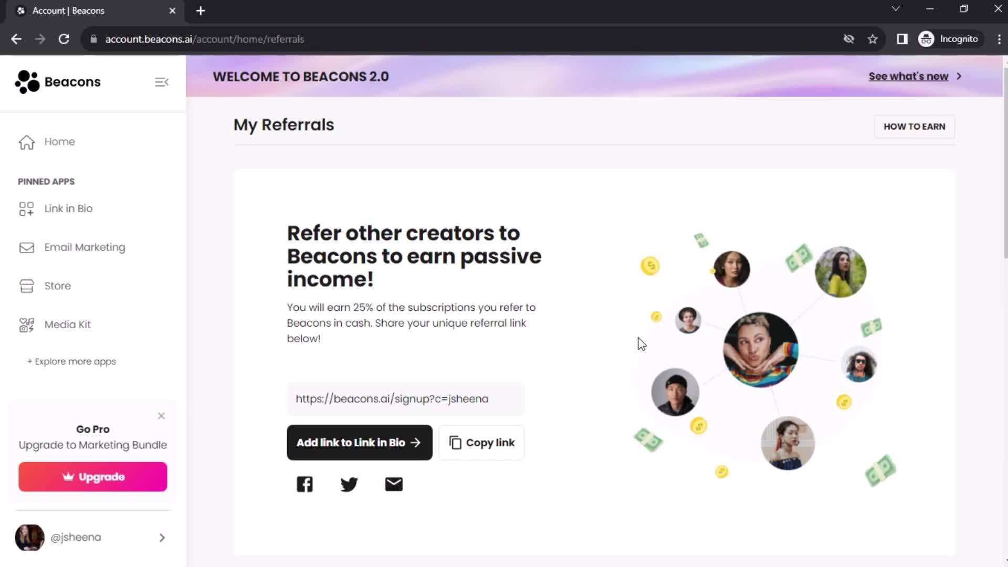This screenshot has height=567, width=1008.
Task: Click the Upgrade to Marketing Bundle button
Action: (93, 477)
